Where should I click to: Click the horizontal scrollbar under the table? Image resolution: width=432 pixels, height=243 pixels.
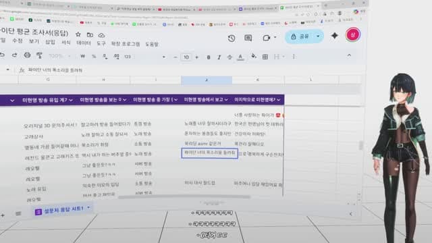click(x=184, y=197)
